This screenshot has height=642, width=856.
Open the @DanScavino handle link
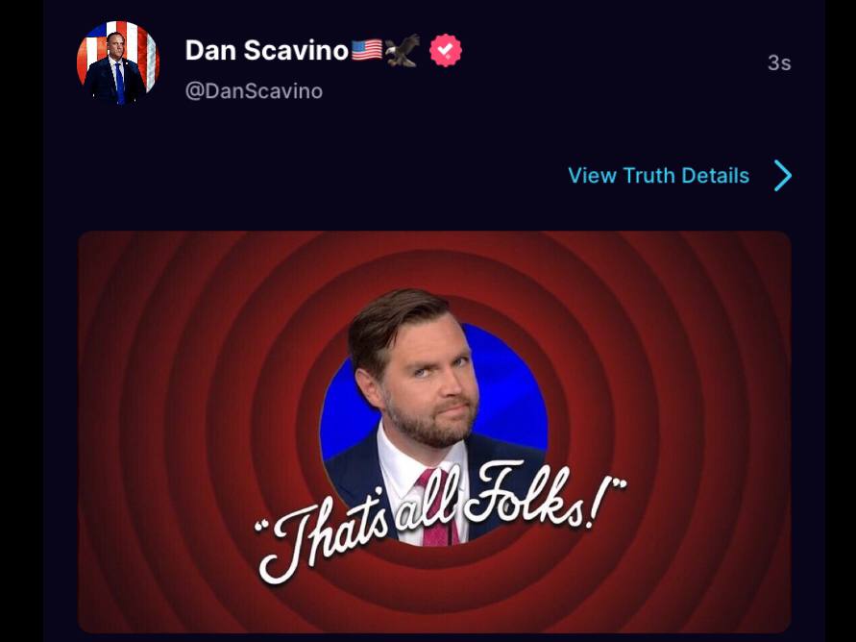pyautogui.click(x=254, y=90)
